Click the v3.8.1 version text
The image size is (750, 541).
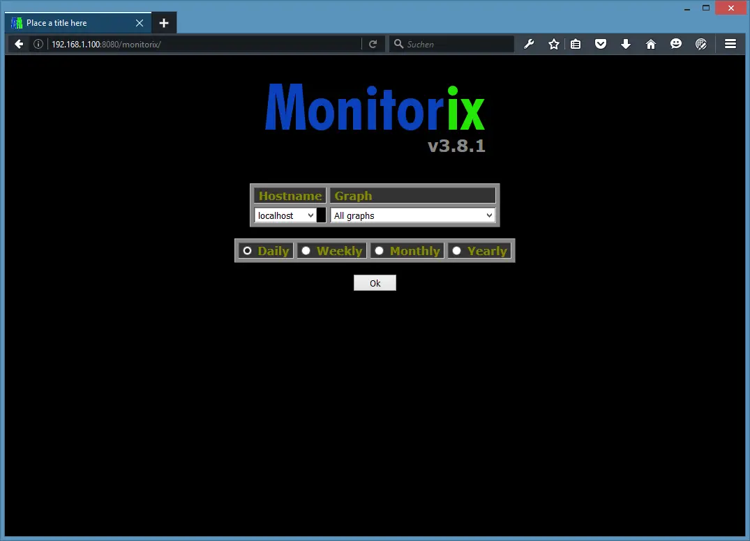456,146
